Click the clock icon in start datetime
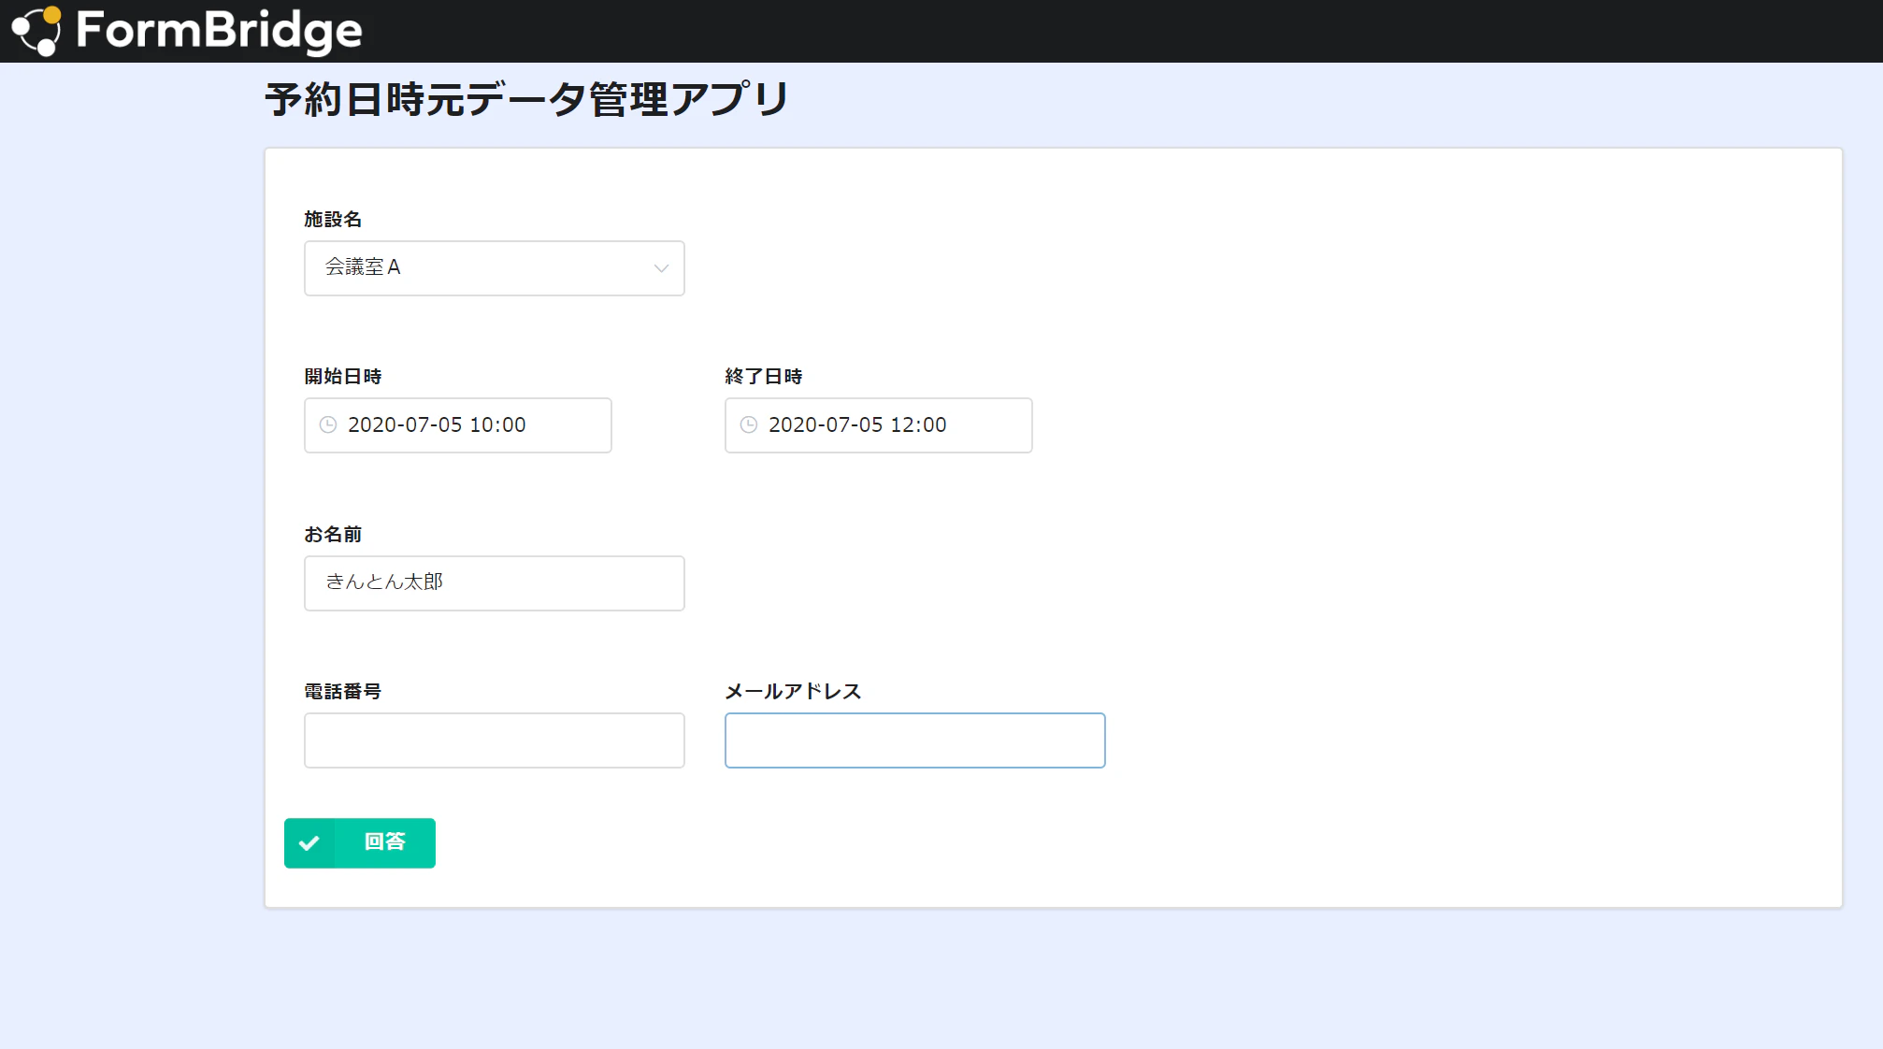The width and height of the screenshot is (1883, 1049). [x=328, y=425]
